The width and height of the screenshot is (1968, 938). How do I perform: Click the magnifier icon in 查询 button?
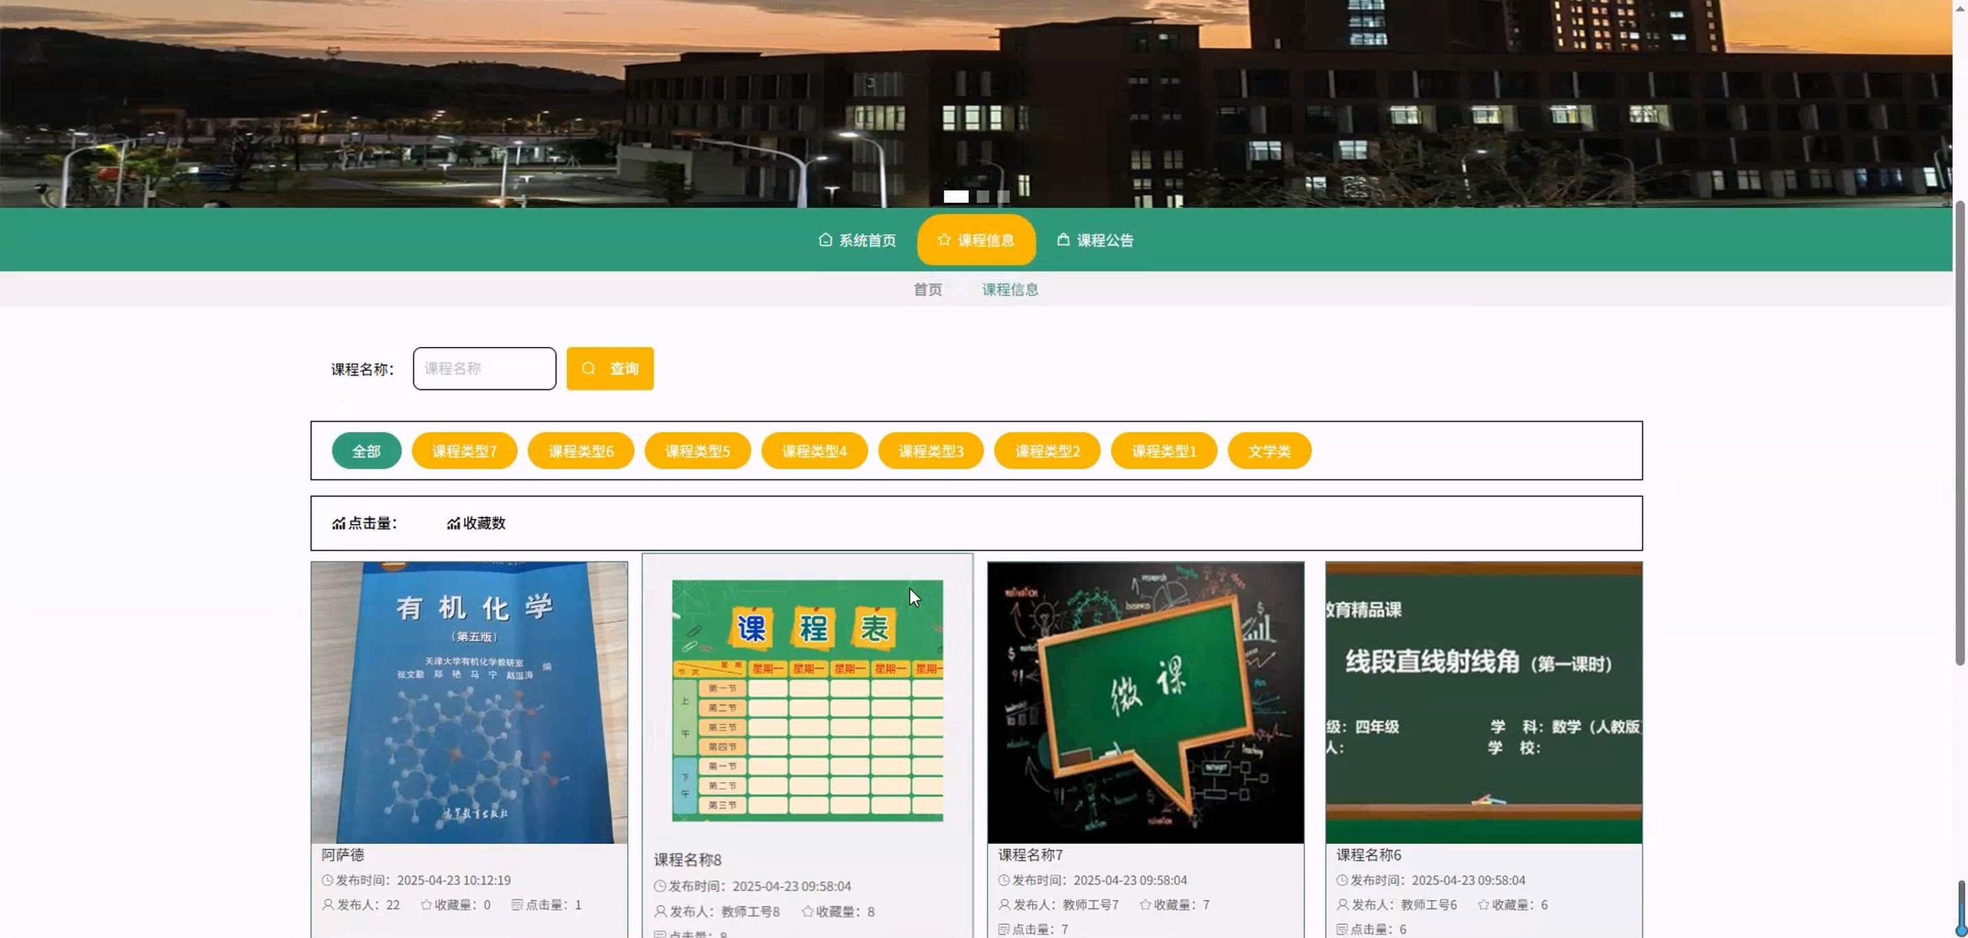pos(588,369)
